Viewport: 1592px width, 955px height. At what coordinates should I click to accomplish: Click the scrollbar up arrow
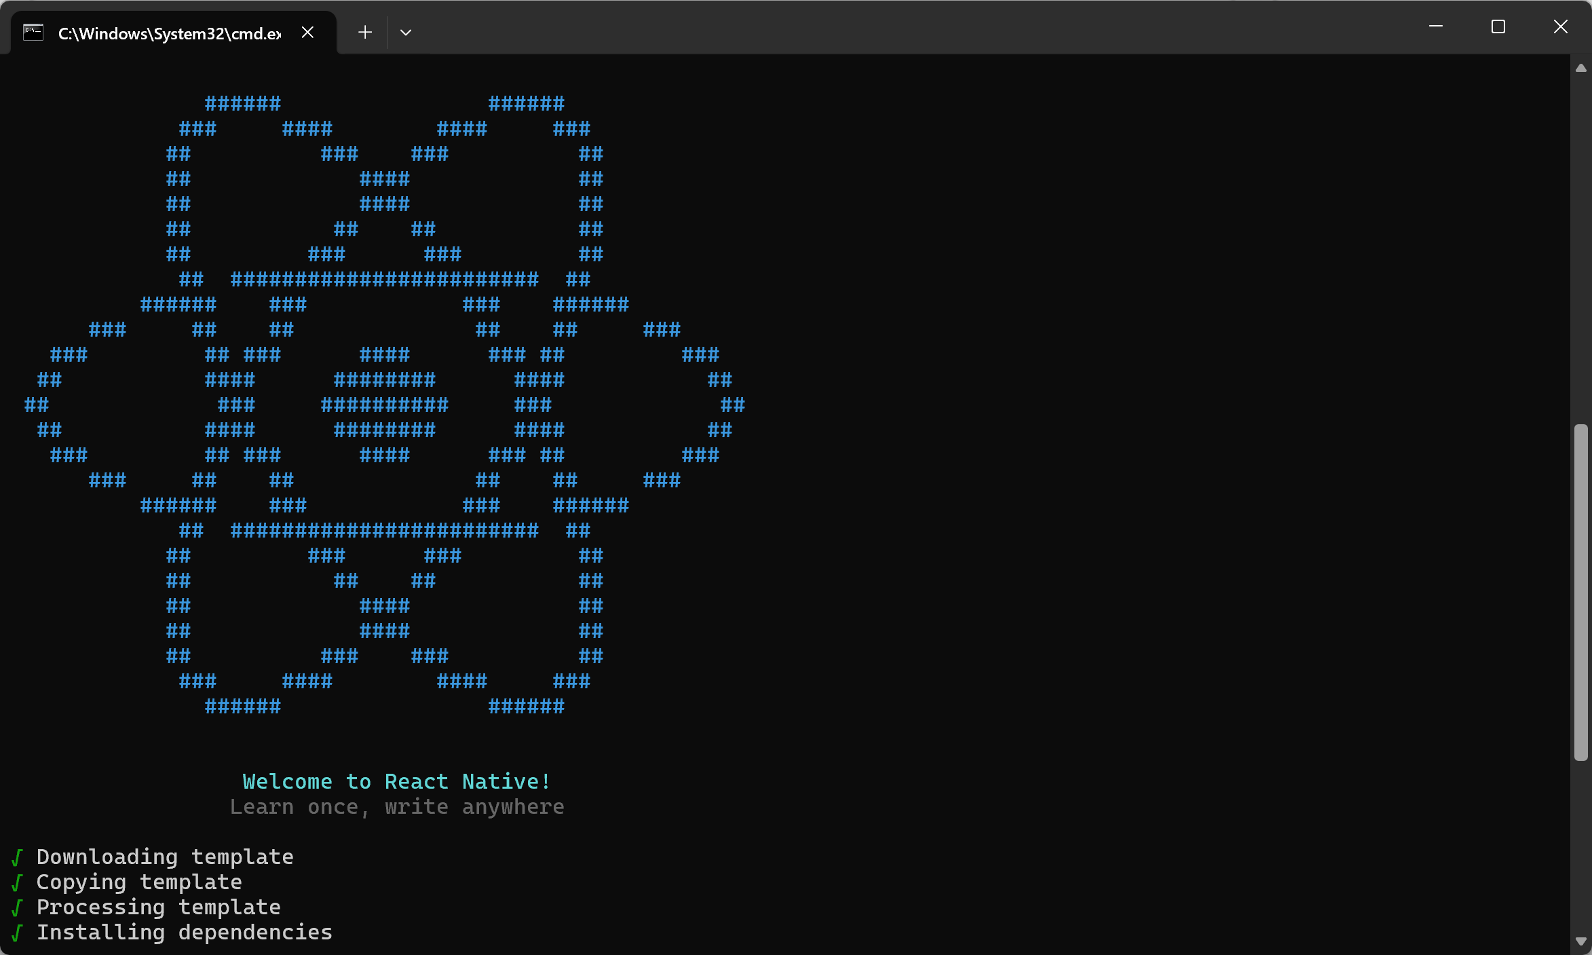point(1581,68)
